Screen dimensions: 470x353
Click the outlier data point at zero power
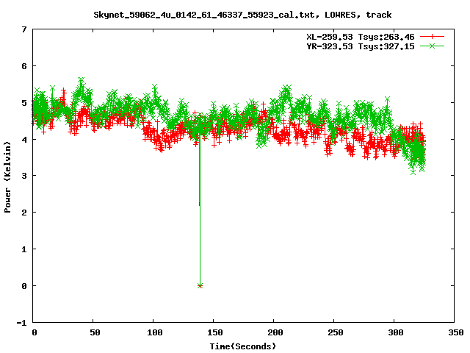[x=200, y=286]
